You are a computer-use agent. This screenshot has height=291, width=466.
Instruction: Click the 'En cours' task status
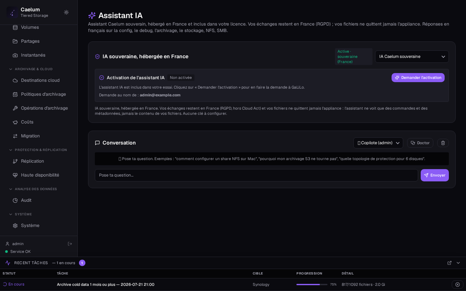(14, 284)
